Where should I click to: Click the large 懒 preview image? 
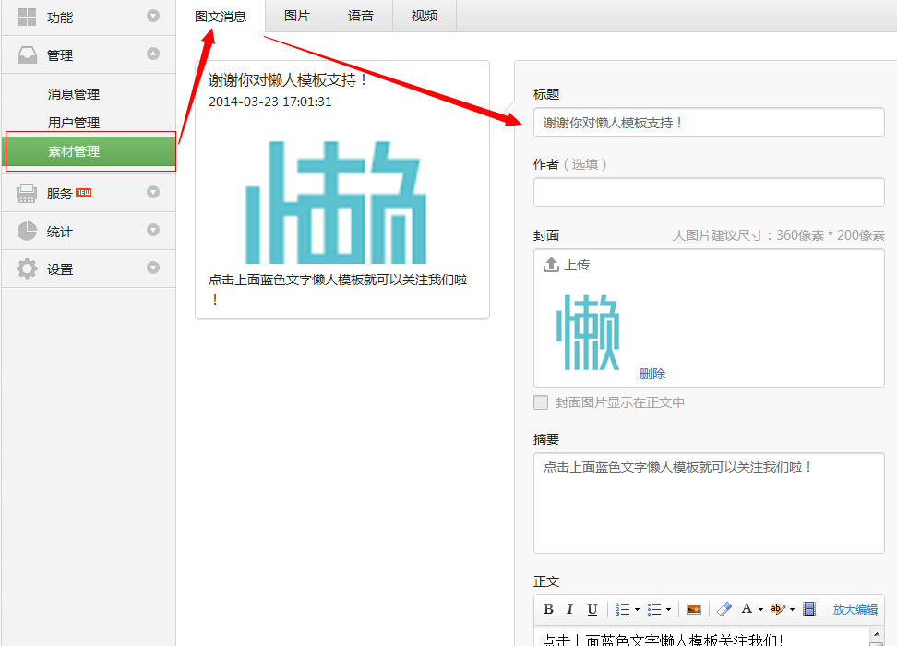336,202
